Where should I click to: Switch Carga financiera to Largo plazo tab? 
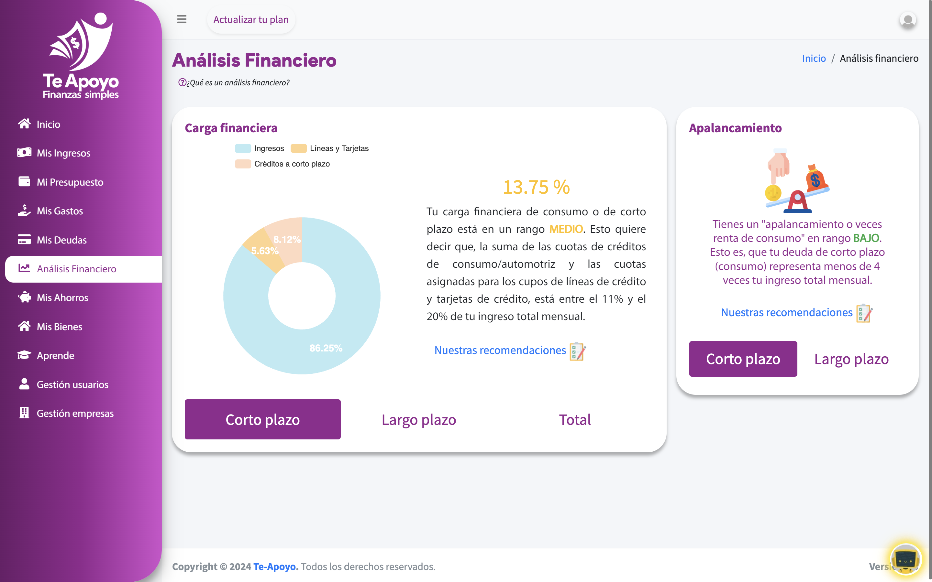point(419,419)
